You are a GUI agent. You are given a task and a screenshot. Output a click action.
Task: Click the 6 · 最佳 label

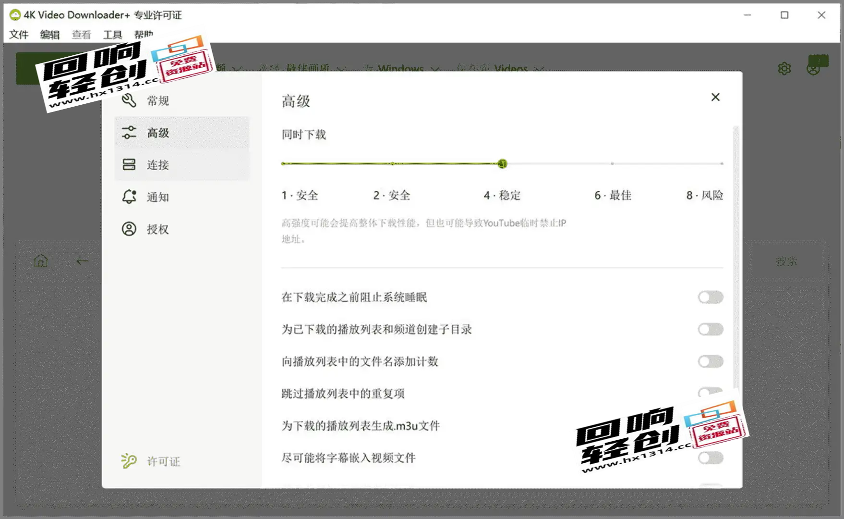[613, 196]
